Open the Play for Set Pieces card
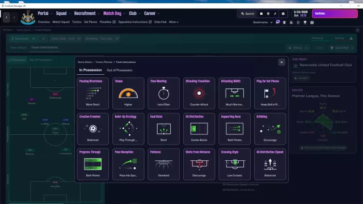This screenshot has height=204, width=363. click(270, 93)
